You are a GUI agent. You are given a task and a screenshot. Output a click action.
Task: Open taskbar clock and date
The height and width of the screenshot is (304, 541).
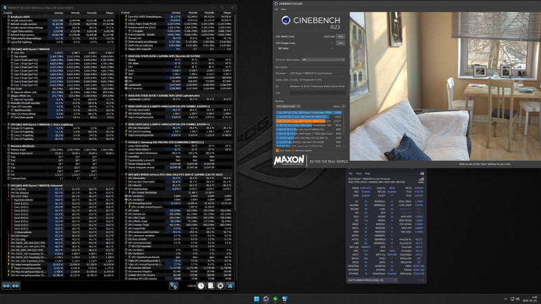point(531,299)
